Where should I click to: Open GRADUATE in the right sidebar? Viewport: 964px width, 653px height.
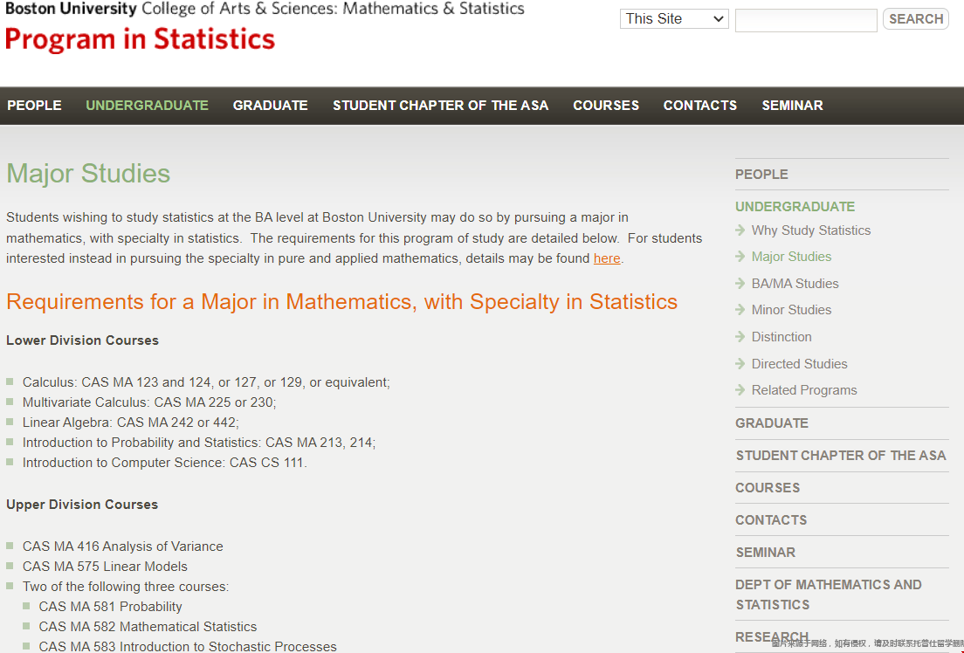[772, 423]
